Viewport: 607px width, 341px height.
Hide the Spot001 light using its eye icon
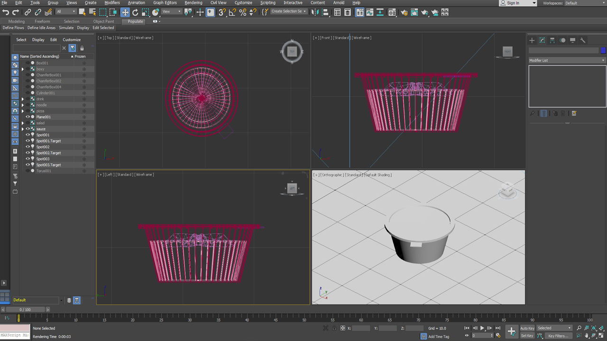pyautogui.click(x=28, y=135)
